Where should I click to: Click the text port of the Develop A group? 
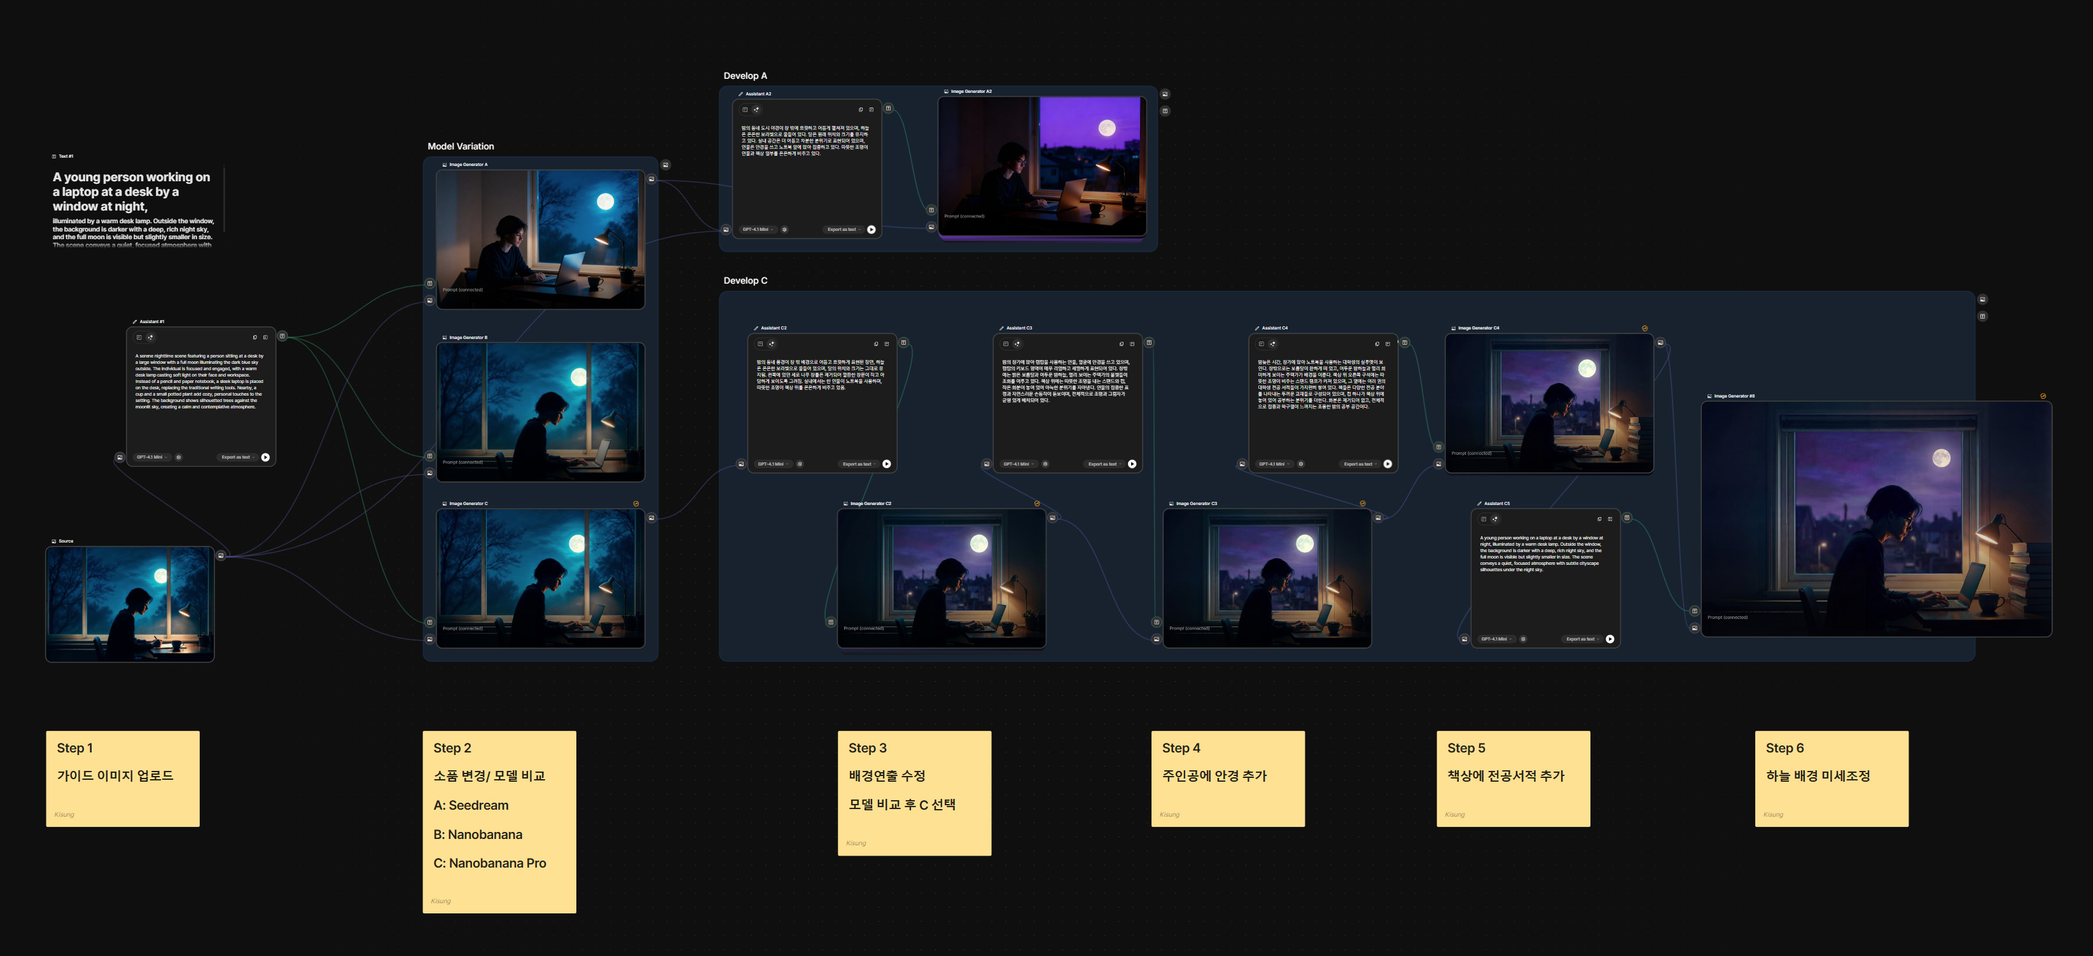[1164, 111]
